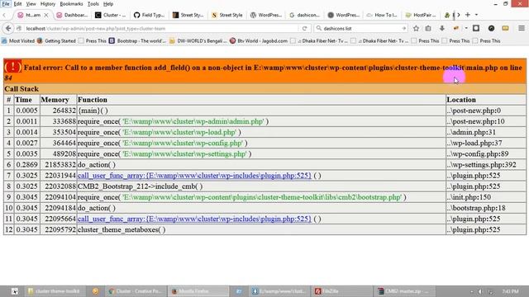Open CMB2-master.zip taskbar button
This screenshot has width=529, height=297.
403,291
